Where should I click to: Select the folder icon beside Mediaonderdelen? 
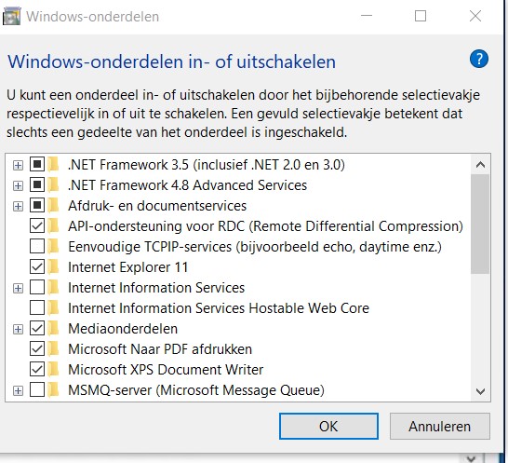[x=53, y=328]
